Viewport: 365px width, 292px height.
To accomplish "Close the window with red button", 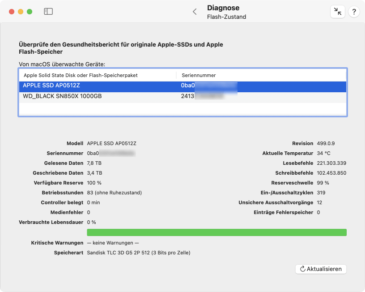I will click(12, 11).
